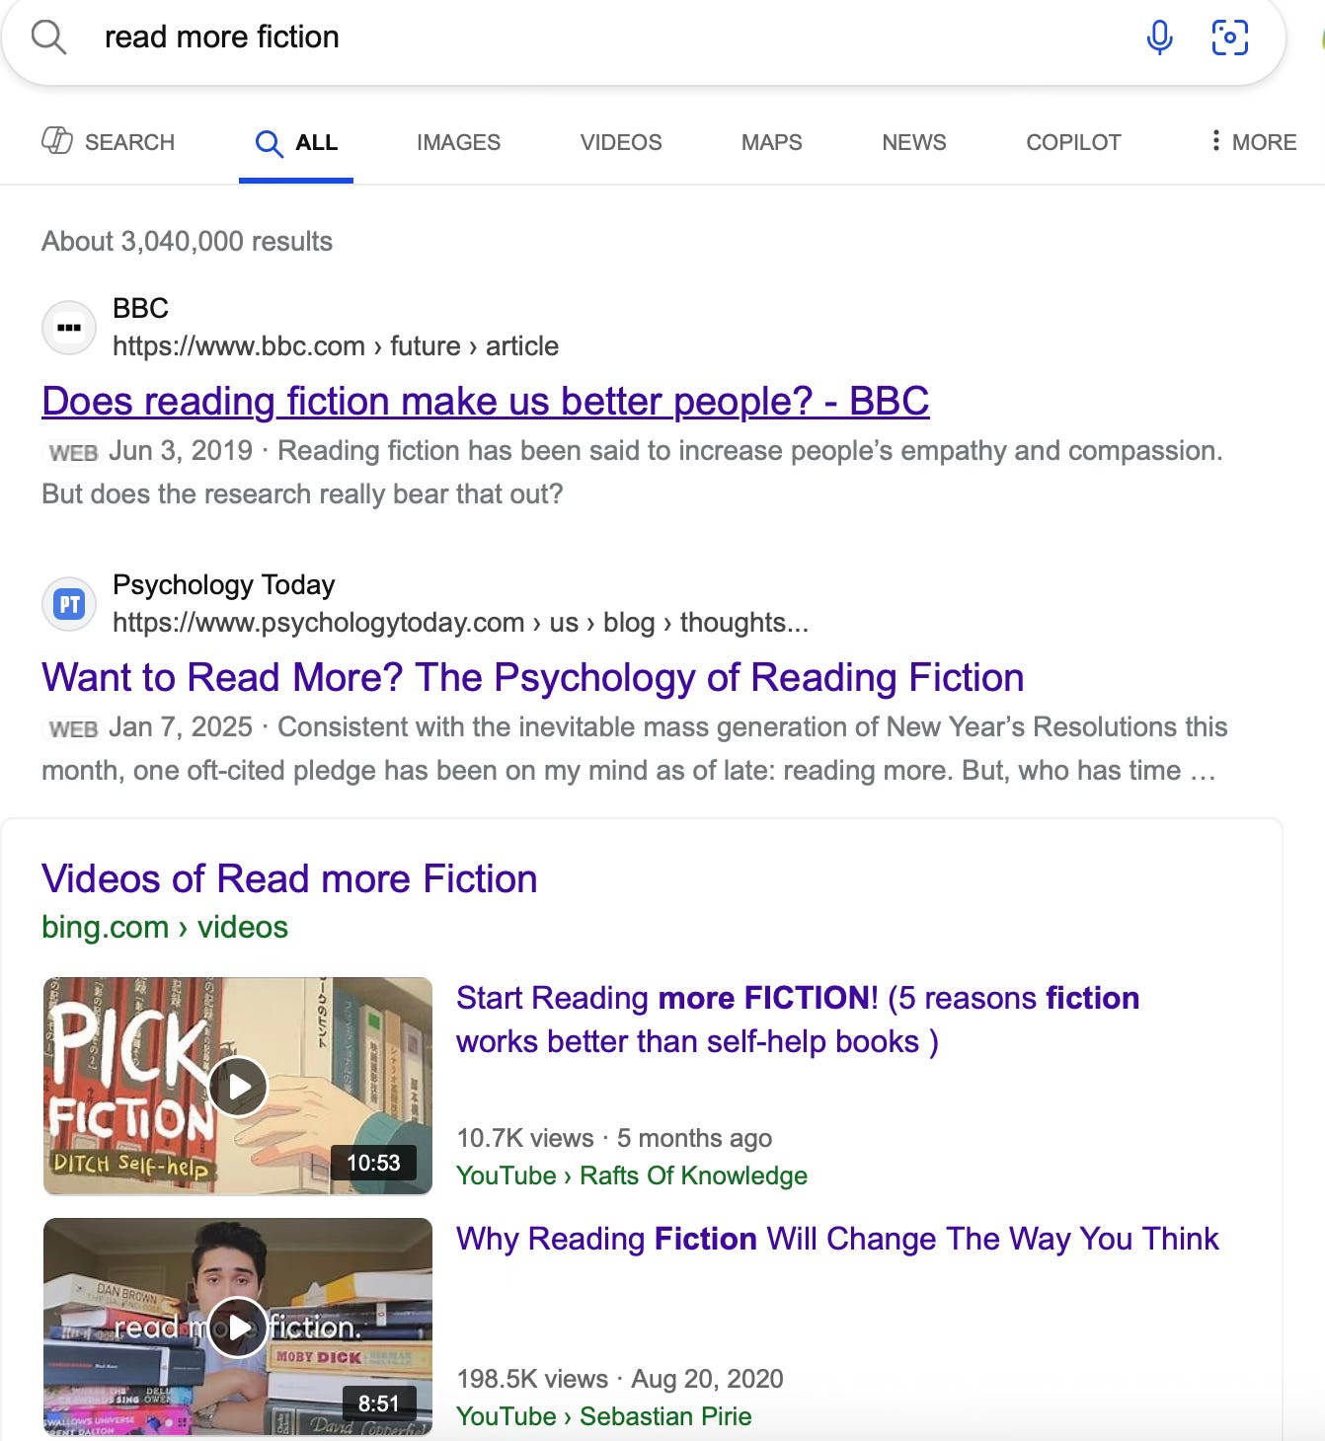
Task: Click the bing.com › videos link
Action: 165,927
